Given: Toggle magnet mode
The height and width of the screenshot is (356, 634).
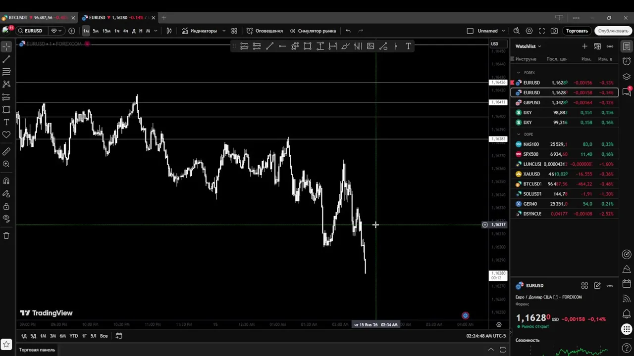Looking at the screenshot, I should coord(6,181).
